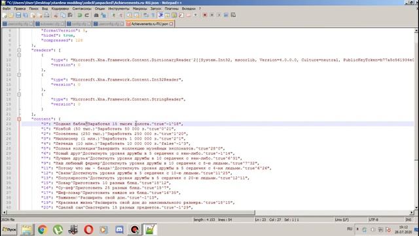419x236 pixels.
Task: Click the scroll-right arrow of horizontal scrollbar
Action: [412, 212]
